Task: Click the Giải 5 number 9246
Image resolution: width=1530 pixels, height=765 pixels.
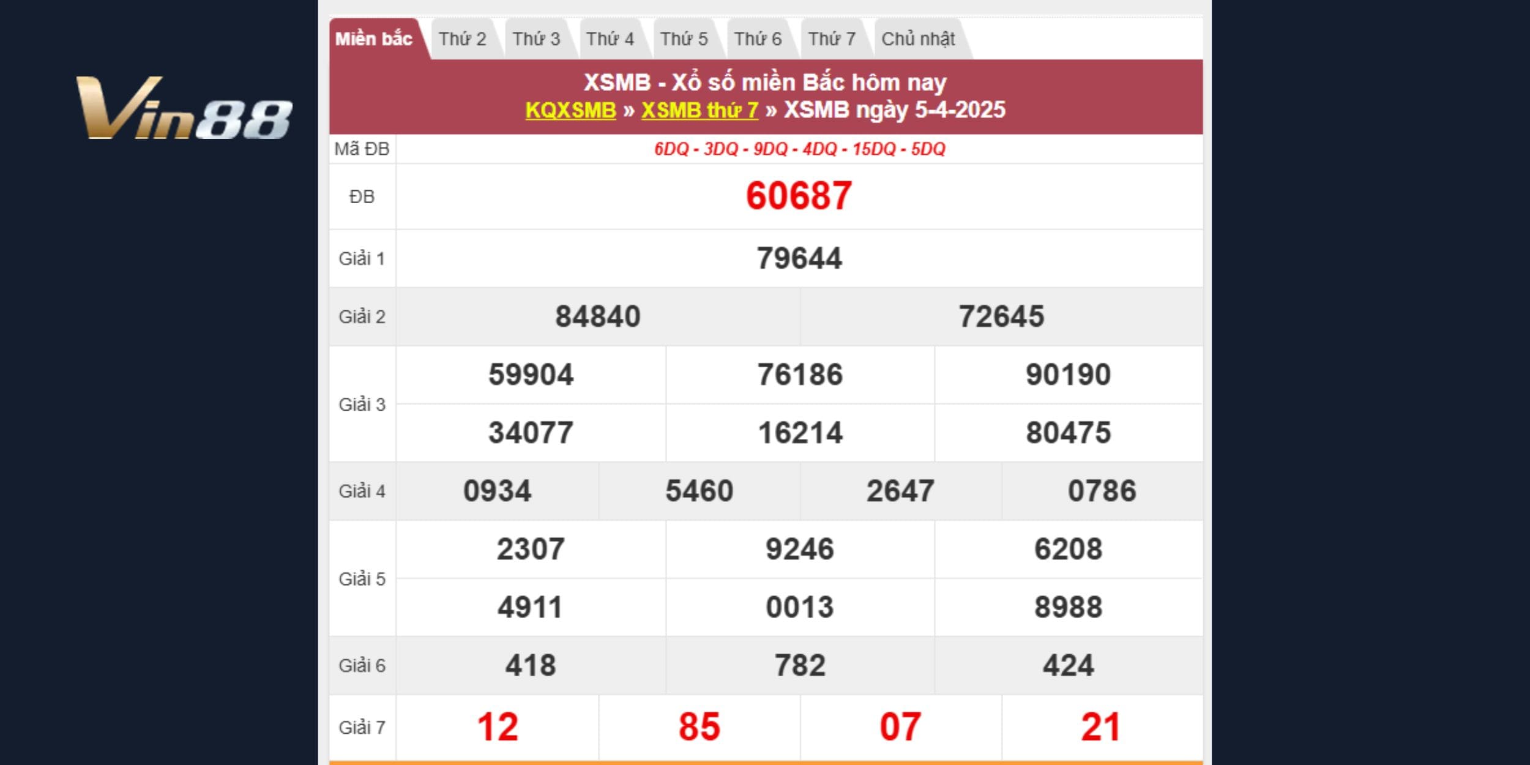Action: pos(800,549)
